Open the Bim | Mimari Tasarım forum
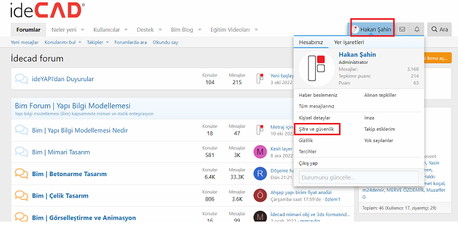 (x=61, y=152)
